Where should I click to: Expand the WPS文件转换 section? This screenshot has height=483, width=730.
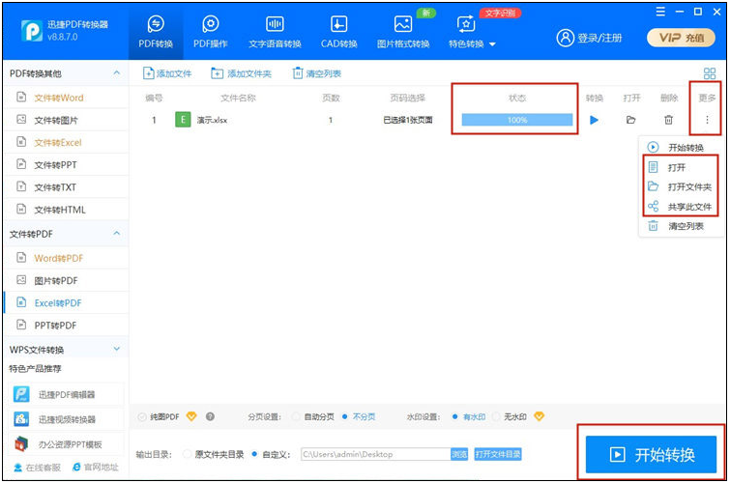click(117, 350)
